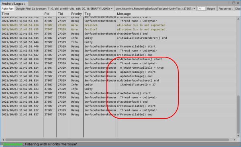Screen dimensions: 241x147
Task: Click the vertical scrollbar down arrow
Action: 238,136
